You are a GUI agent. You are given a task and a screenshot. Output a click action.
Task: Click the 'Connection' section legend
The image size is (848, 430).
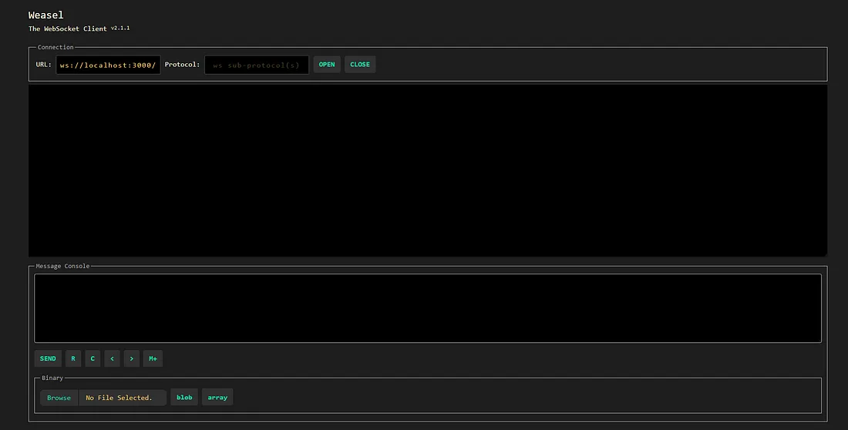pos(56,47)
